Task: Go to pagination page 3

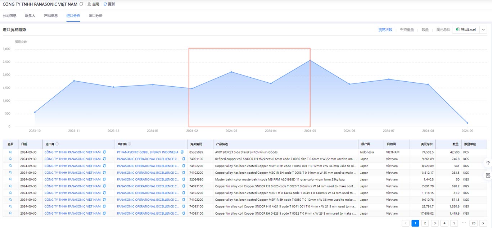Action: pos(435,223)
